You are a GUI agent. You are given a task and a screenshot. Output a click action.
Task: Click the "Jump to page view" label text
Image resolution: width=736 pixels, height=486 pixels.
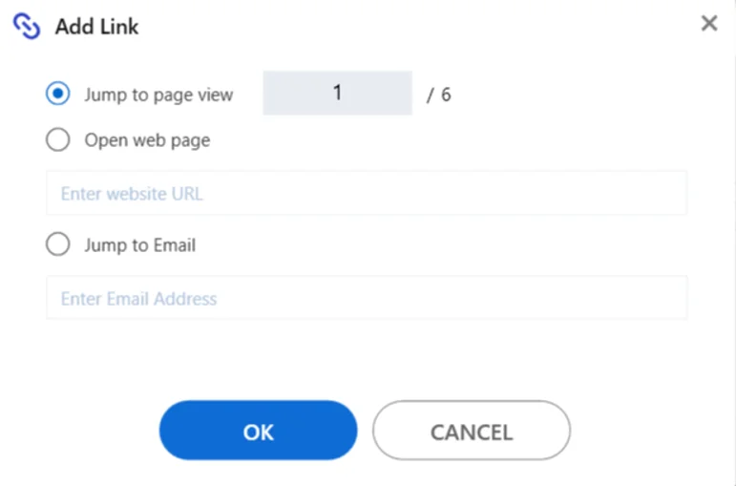click(158, 95)
